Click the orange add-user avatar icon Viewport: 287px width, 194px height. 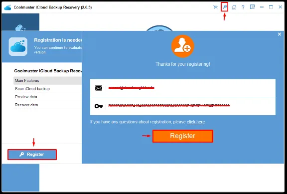[182, 46]
